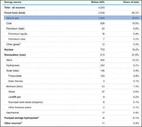
Task: Click the 772 nuclear value
Action: 103,50
